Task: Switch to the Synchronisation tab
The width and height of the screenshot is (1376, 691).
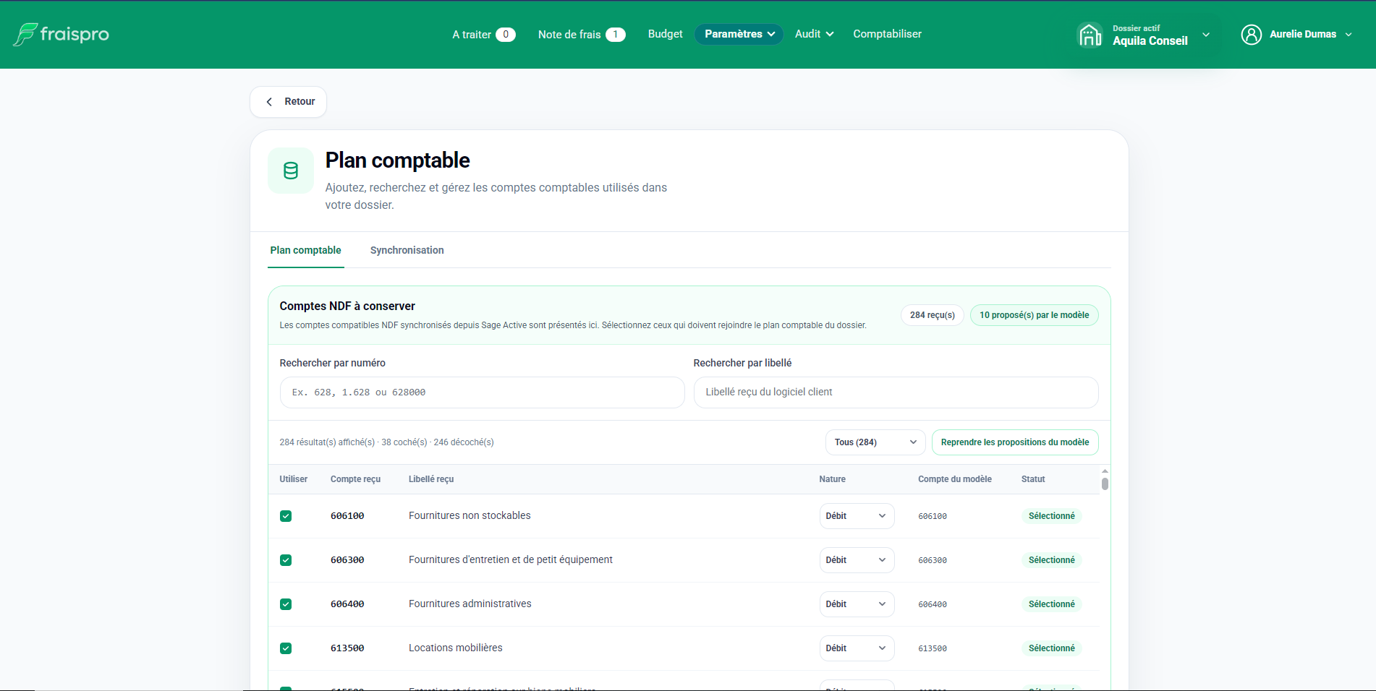Action: tap(407, 250)
